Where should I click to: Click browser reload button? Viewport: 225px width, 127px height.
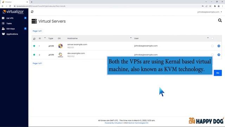point(10,6)
